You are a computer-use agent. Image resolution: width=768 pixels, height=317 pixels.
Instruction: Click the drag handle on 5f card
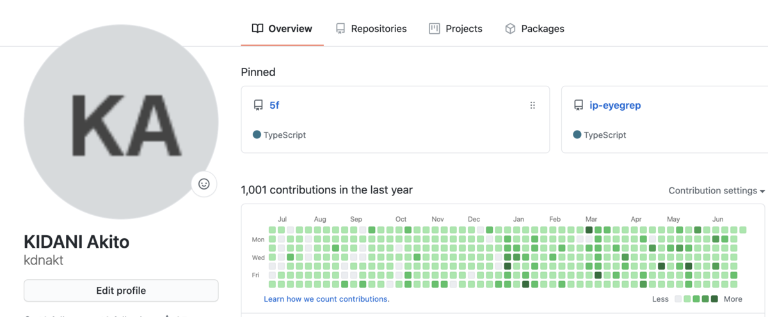(x=532, y=106)
